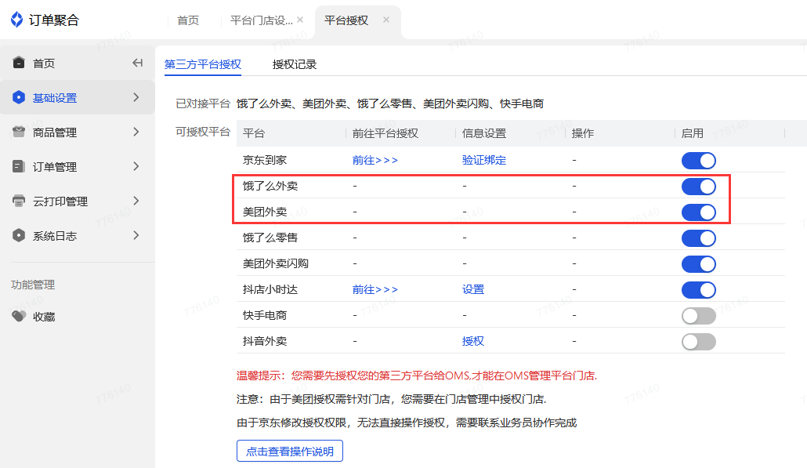The width and height of the screenshot is (807, 468).
Task: Close the 平台门店设 tab
Action: pyautogui.click(x=300, y=20)
